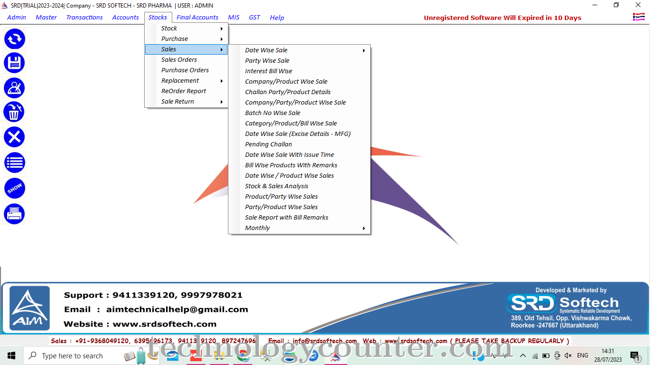The width and height of the screenshot is (650, 365).
Task: Open the Accounts menu
Action: coord(126,18)
